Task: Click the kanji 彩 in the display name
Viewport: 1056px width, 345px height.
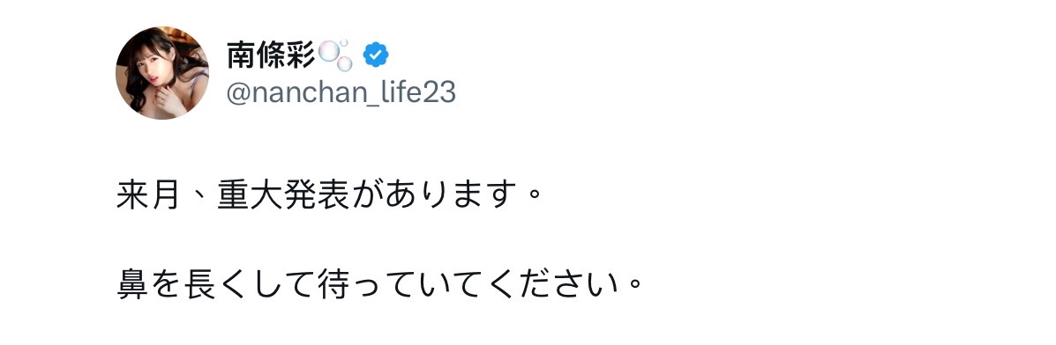Action: point(300,55)
